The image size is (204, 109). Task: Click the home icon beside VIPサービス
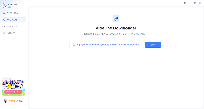pos(4,13)
